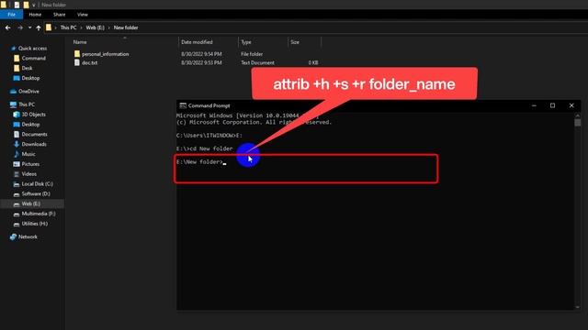
Task: Click the Music note icon
Action: pyautogui.click(x=17, y=154)
